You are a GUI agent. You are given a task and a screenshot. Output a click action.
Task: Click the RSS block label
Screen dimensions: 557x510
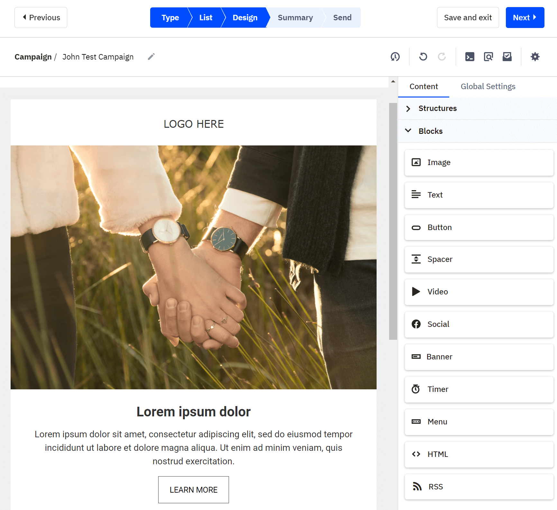436,487
